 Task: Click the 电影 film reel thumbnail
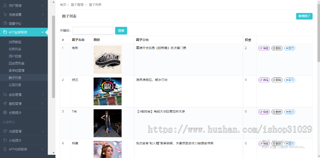(107, 59)
